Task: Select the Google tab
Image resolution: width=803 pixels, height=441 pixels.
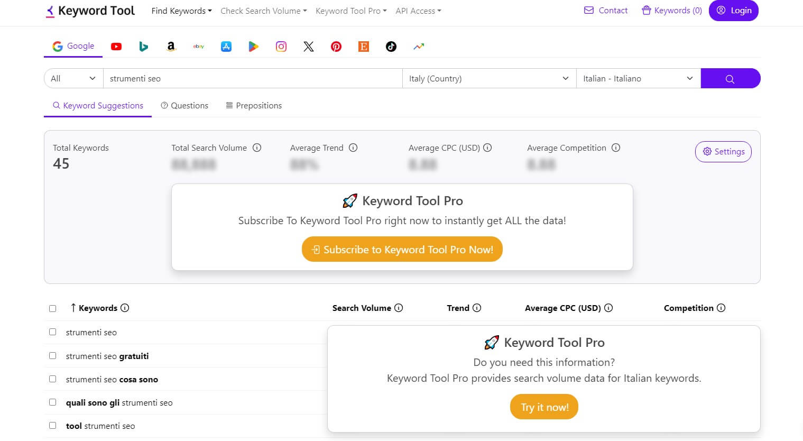Action: click(73, 46)
